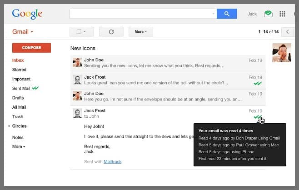299x190 pixels.
Task: Go to previous page of messages arrow
Action: 287,31
